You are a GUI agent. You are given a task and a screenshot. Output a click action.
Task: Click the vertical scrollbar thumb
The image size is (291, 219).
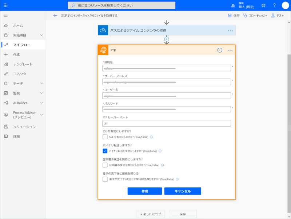tap(289, 134)
